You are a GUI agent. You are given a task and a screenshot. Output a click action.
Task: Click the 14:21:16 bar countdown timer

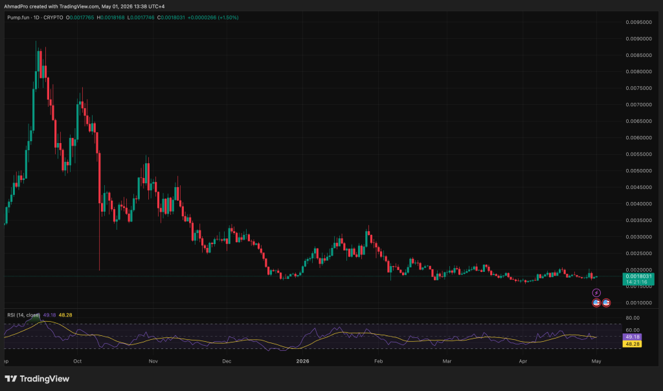tap(638, 282)
